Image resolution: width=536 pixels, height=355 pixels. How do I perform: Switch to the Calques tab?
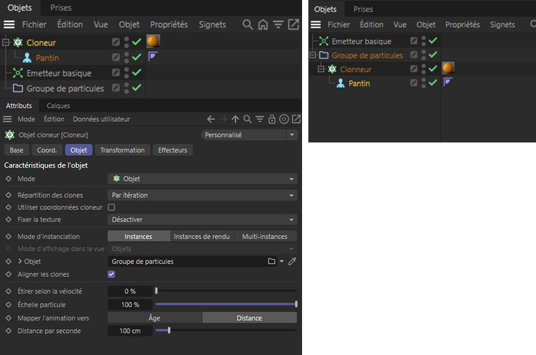[58, 106]
